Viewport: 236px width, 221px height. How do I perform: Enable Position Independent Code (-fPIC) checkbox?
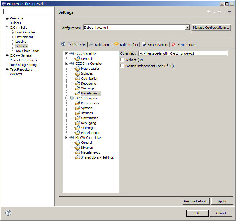122,66
